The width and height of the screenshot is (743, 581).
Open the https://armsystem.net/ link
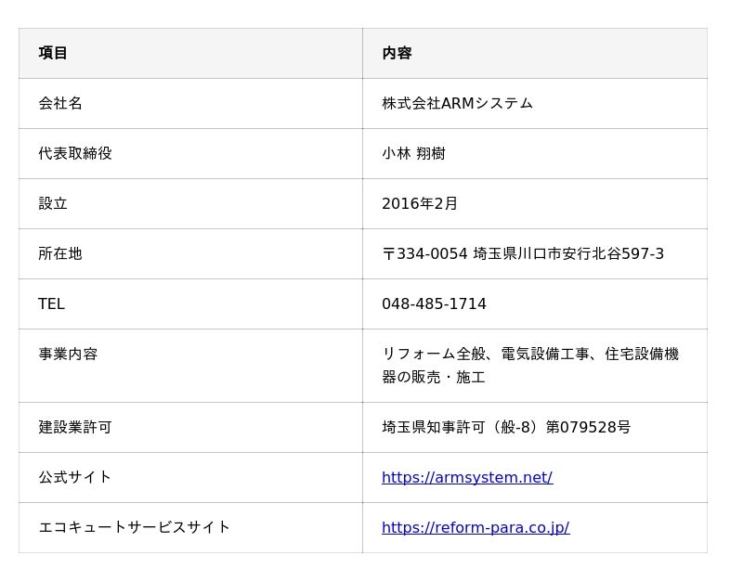467,477
